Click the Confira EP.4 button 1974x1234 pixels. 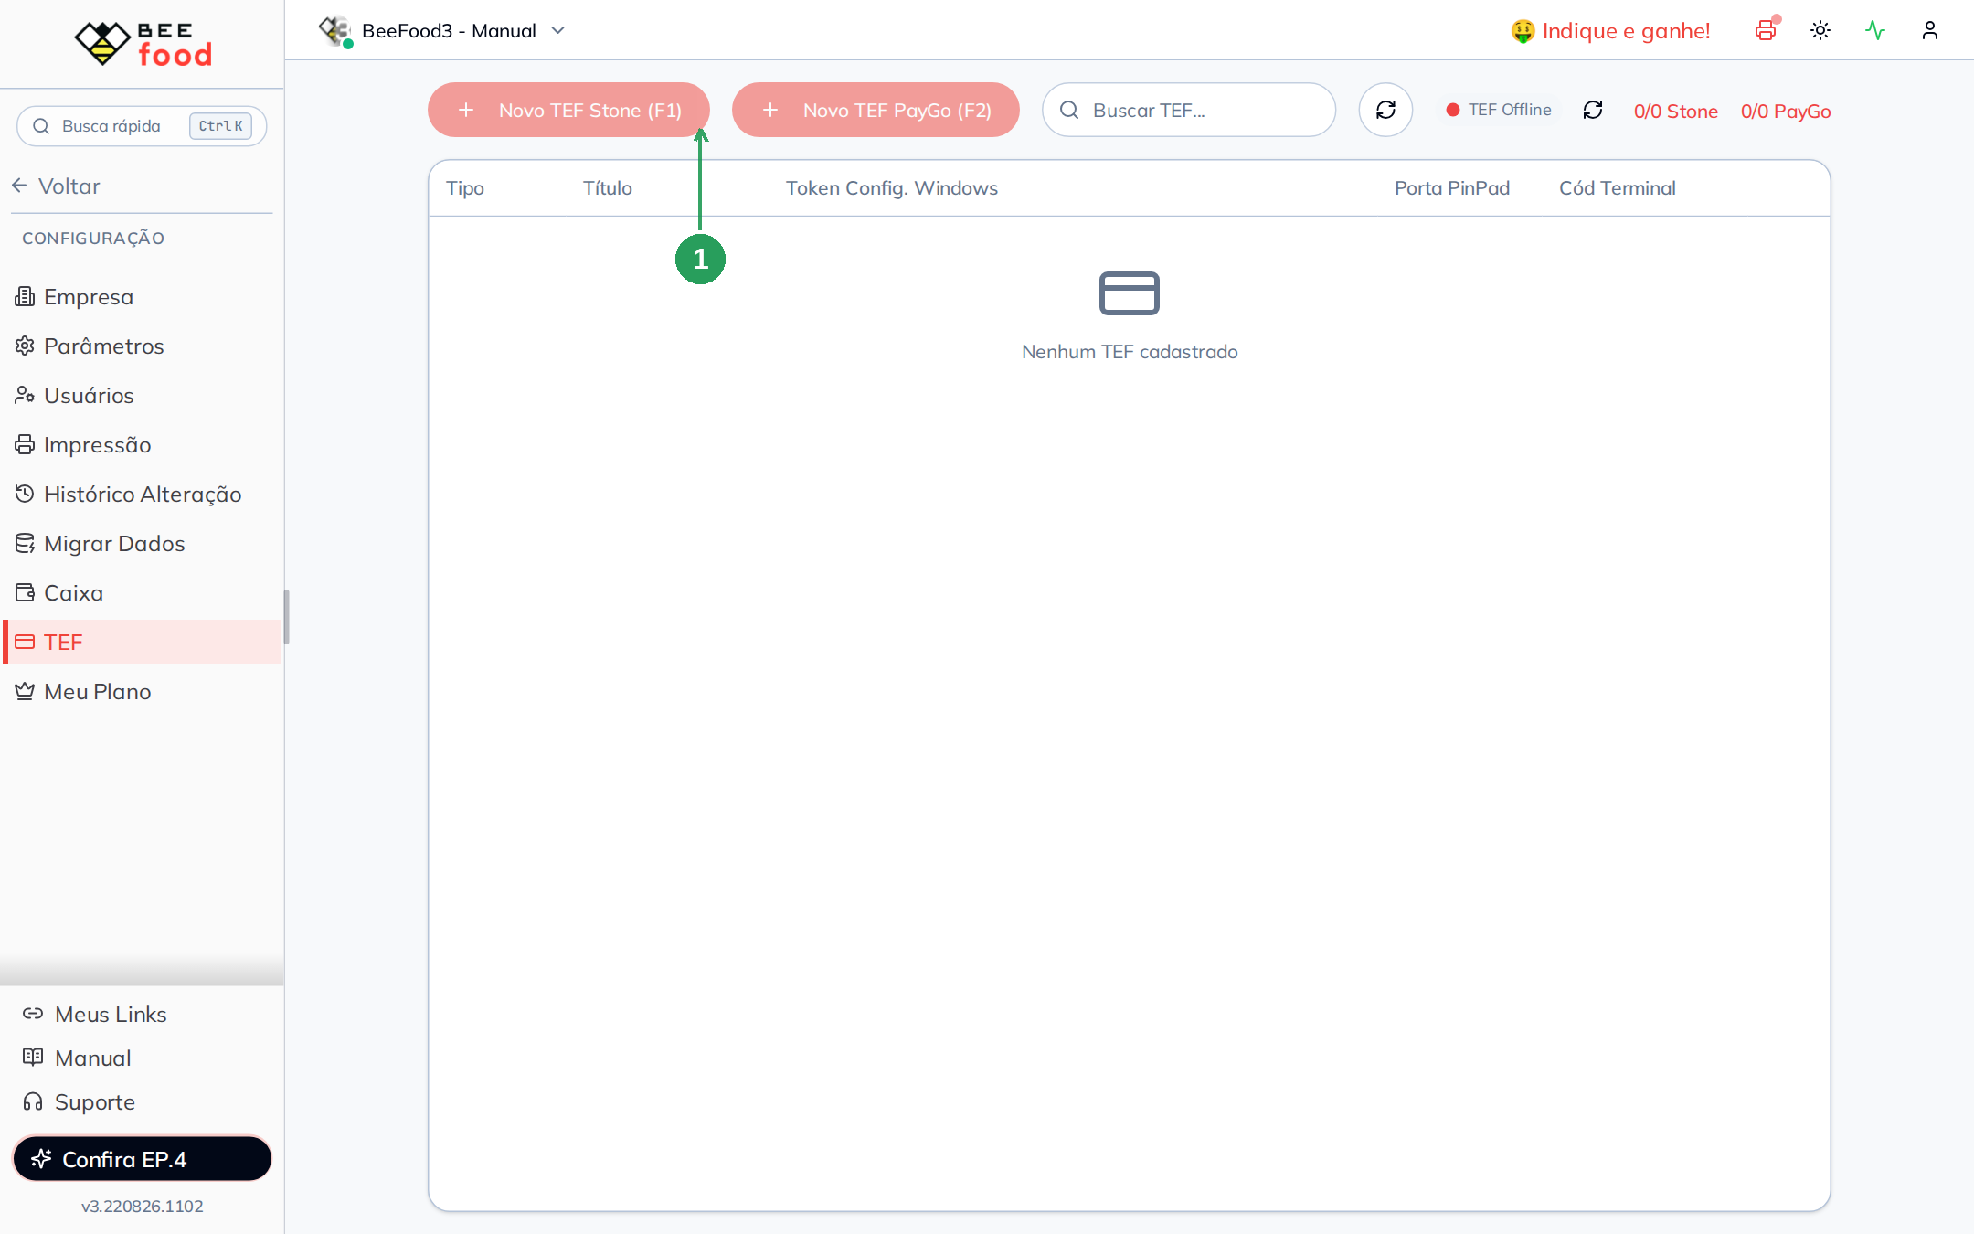[x=142, y=1159]
